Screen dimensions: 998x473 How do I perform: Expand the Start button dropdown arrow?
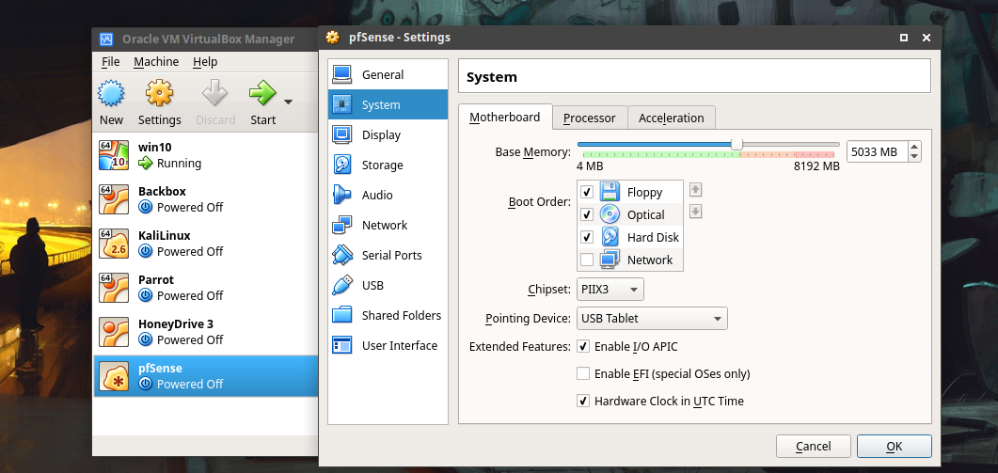click(x=289, y=102)
